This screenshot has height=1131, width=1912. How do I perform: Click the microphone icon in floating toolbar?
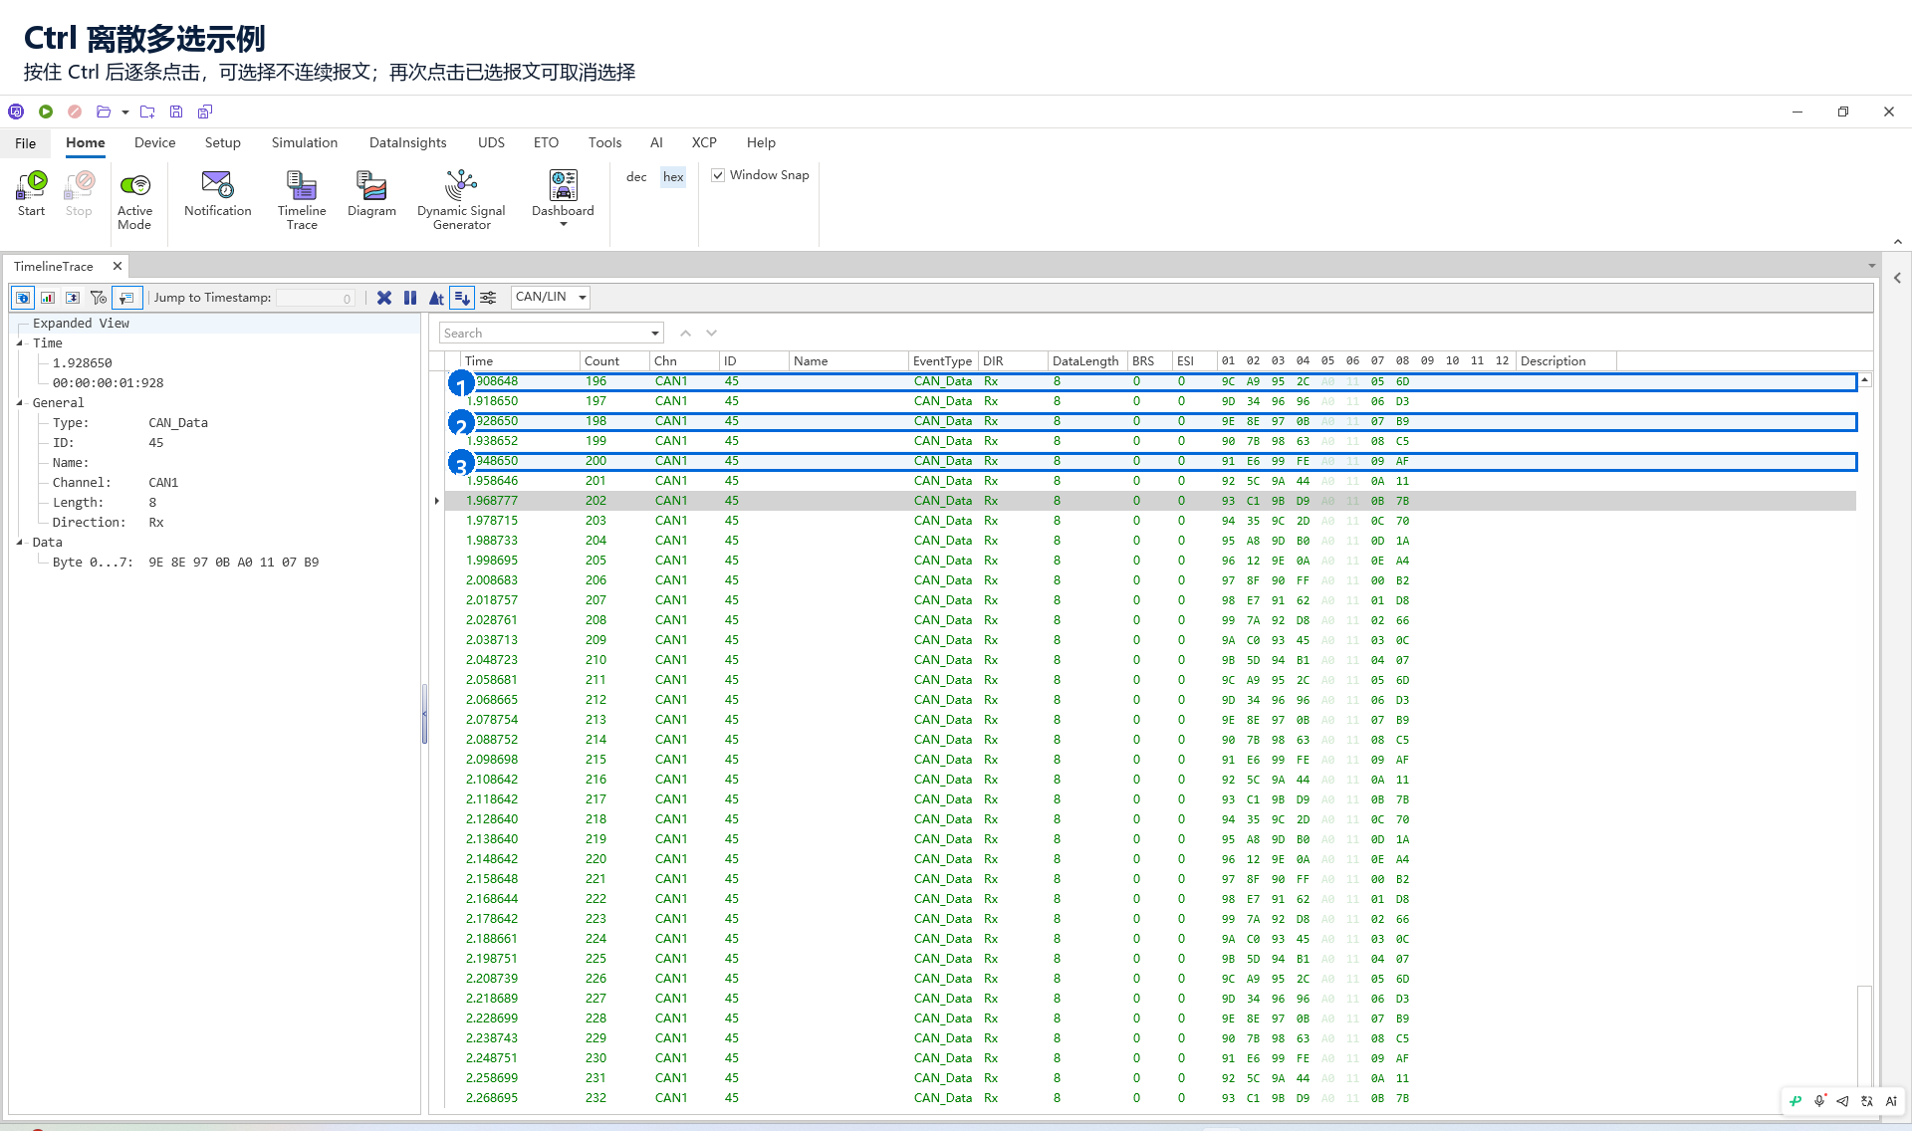tap(1819, 1101)
